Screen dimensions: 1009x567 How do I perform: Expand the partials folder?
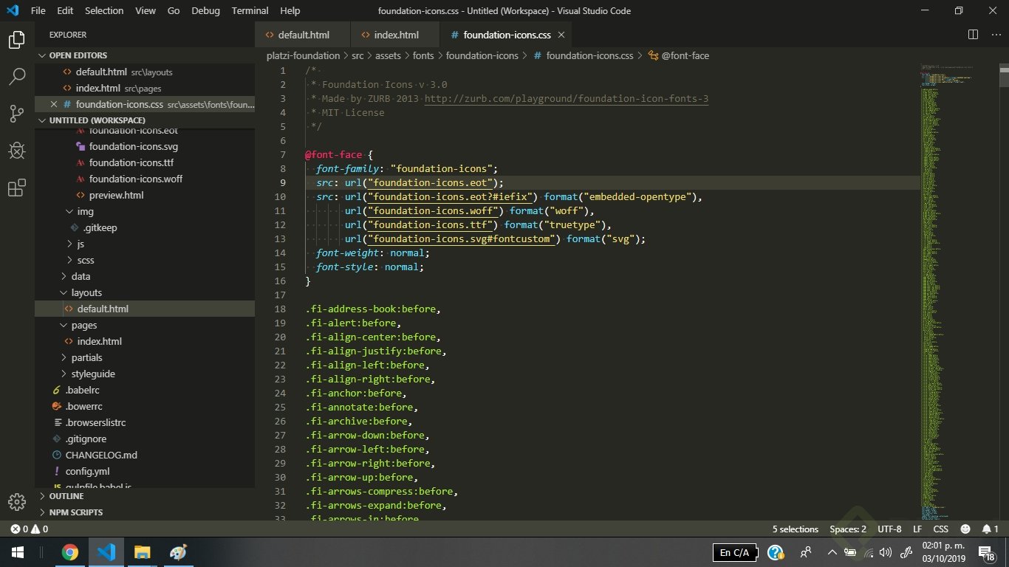pyautogui.click(x=86, y=357)
